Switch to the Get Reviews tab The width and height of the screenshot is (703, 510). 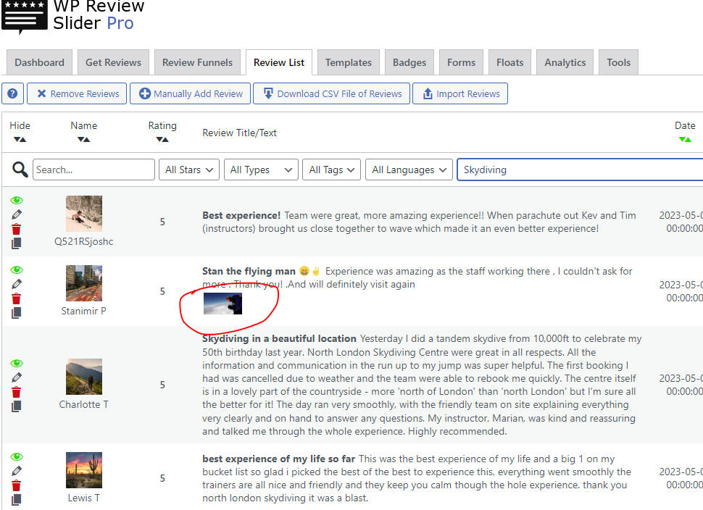114,62
